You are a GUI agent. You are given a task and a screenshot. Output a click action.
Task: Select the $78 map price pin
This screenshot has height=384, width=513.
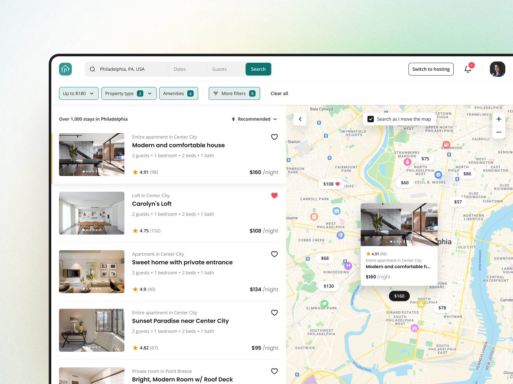[x=442, y=308]
